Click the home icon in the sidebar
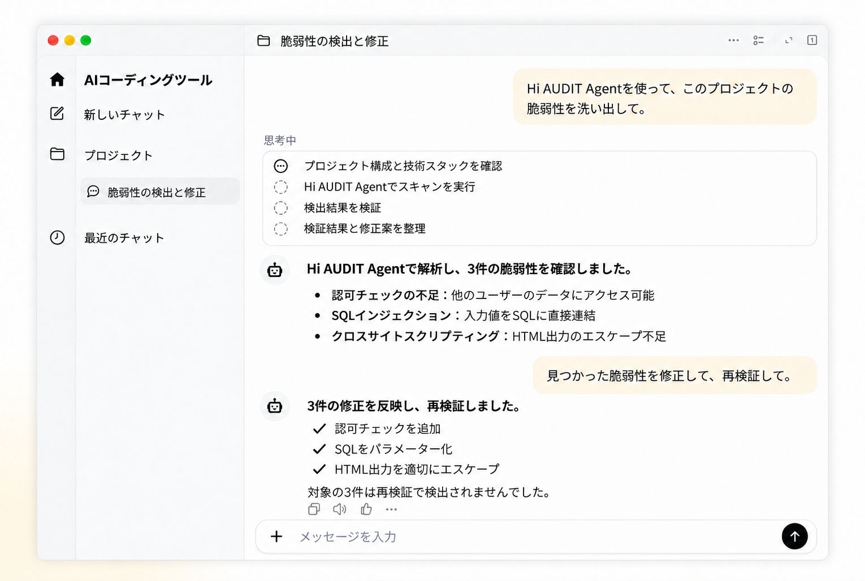 coord(57,79)
